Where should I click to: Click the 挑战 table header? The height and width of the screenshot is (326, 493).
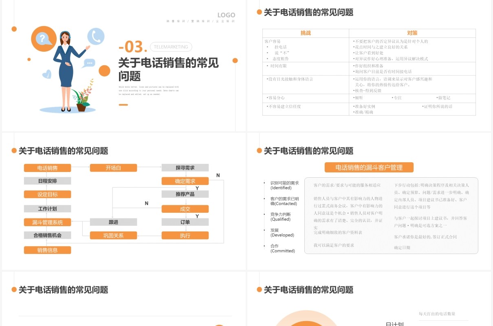pyautogui.click(x=306, y=33)
